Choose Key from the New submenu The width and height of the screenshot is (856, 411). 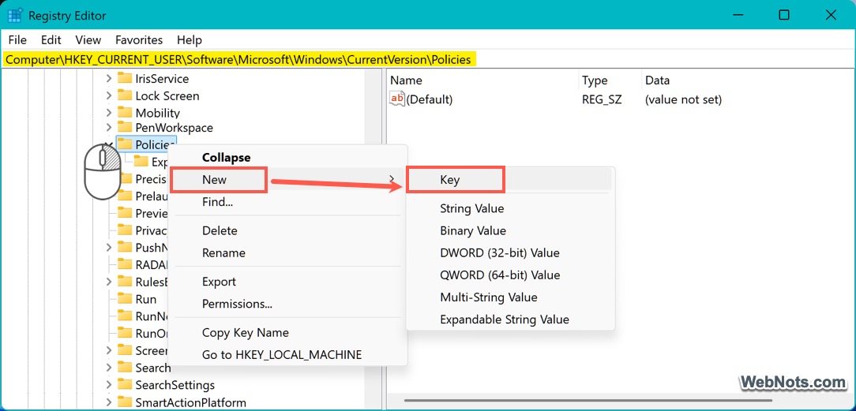point(450,180)
